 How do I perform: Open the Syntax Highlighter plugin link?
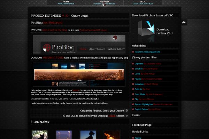click(144, 104)
